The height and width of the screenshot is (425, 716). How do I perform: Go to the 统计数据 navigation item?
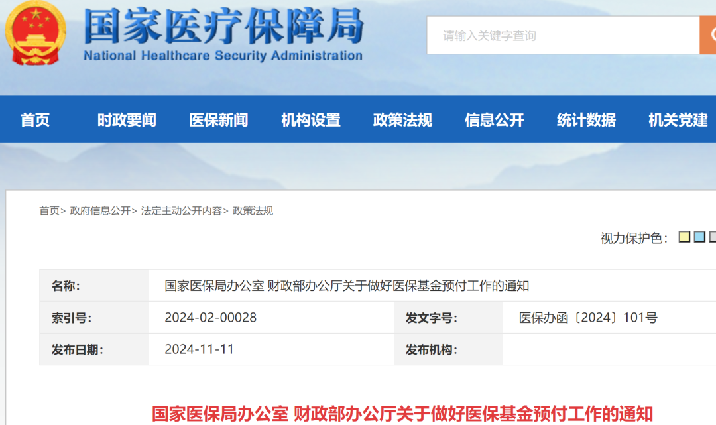[x=586, y=120]
